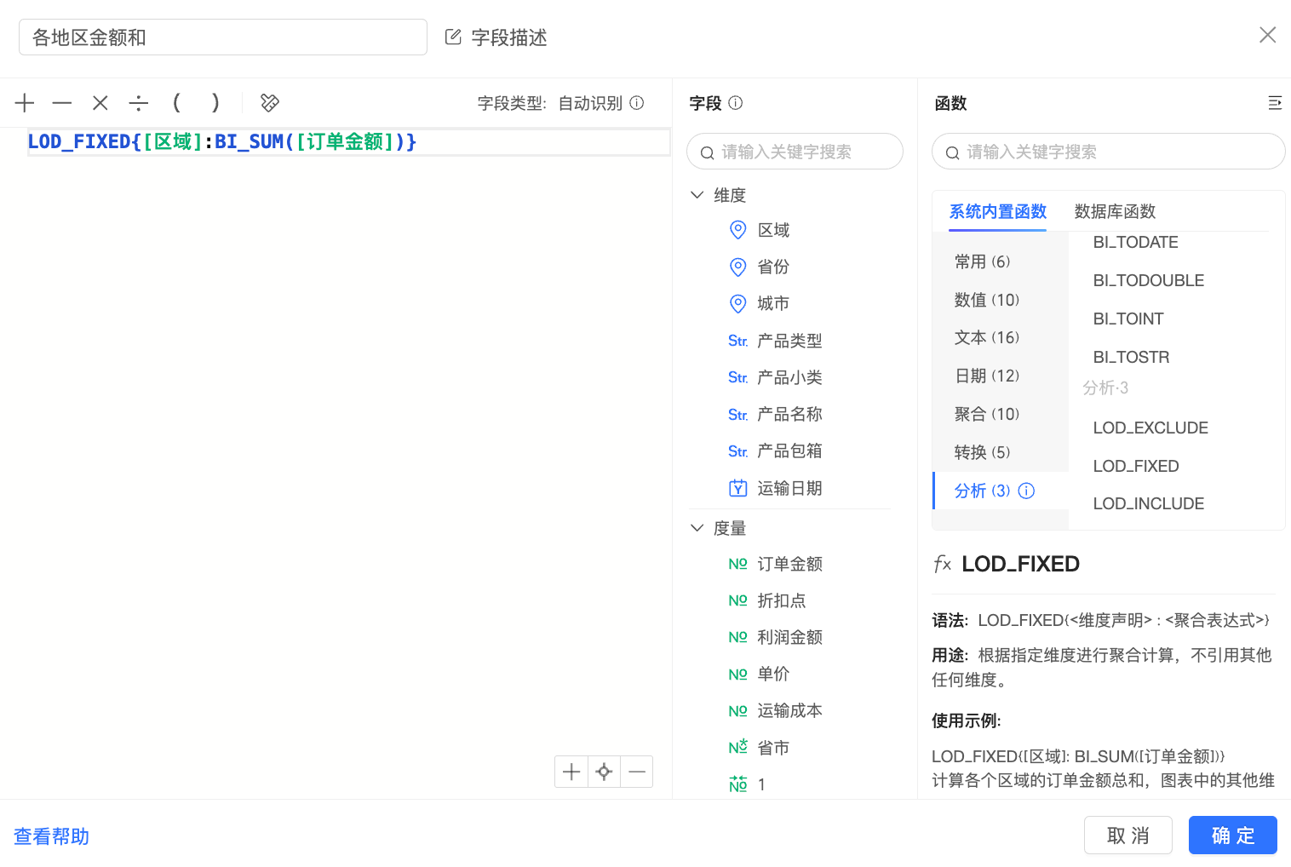Choose the BI_TOSTR function

[1131, 357]
